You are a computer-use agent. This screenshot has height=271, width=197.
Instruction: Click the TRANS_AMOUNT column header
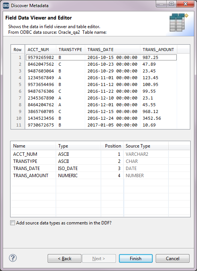point(158,50)
